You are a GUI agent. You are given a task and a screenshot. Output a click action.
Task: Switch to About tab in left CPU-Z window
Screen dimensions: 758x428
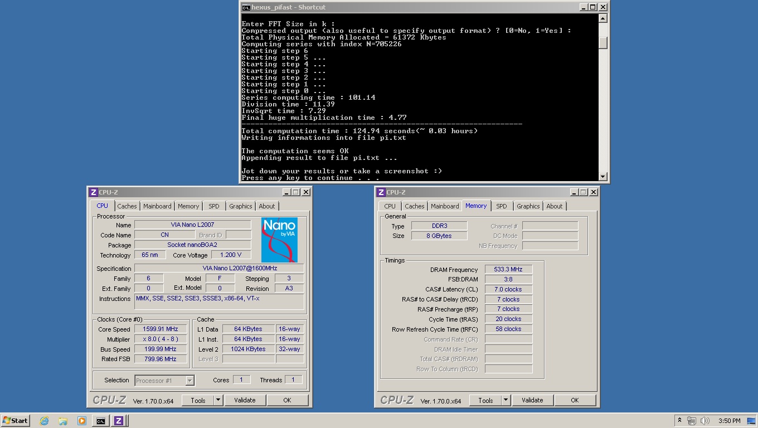(x=267, y=206)
